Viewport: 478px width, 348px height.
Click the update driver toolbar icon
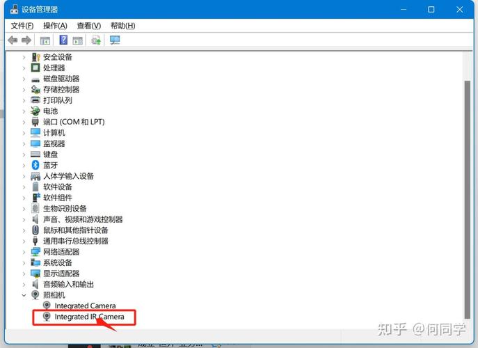(x=96, y=40)
